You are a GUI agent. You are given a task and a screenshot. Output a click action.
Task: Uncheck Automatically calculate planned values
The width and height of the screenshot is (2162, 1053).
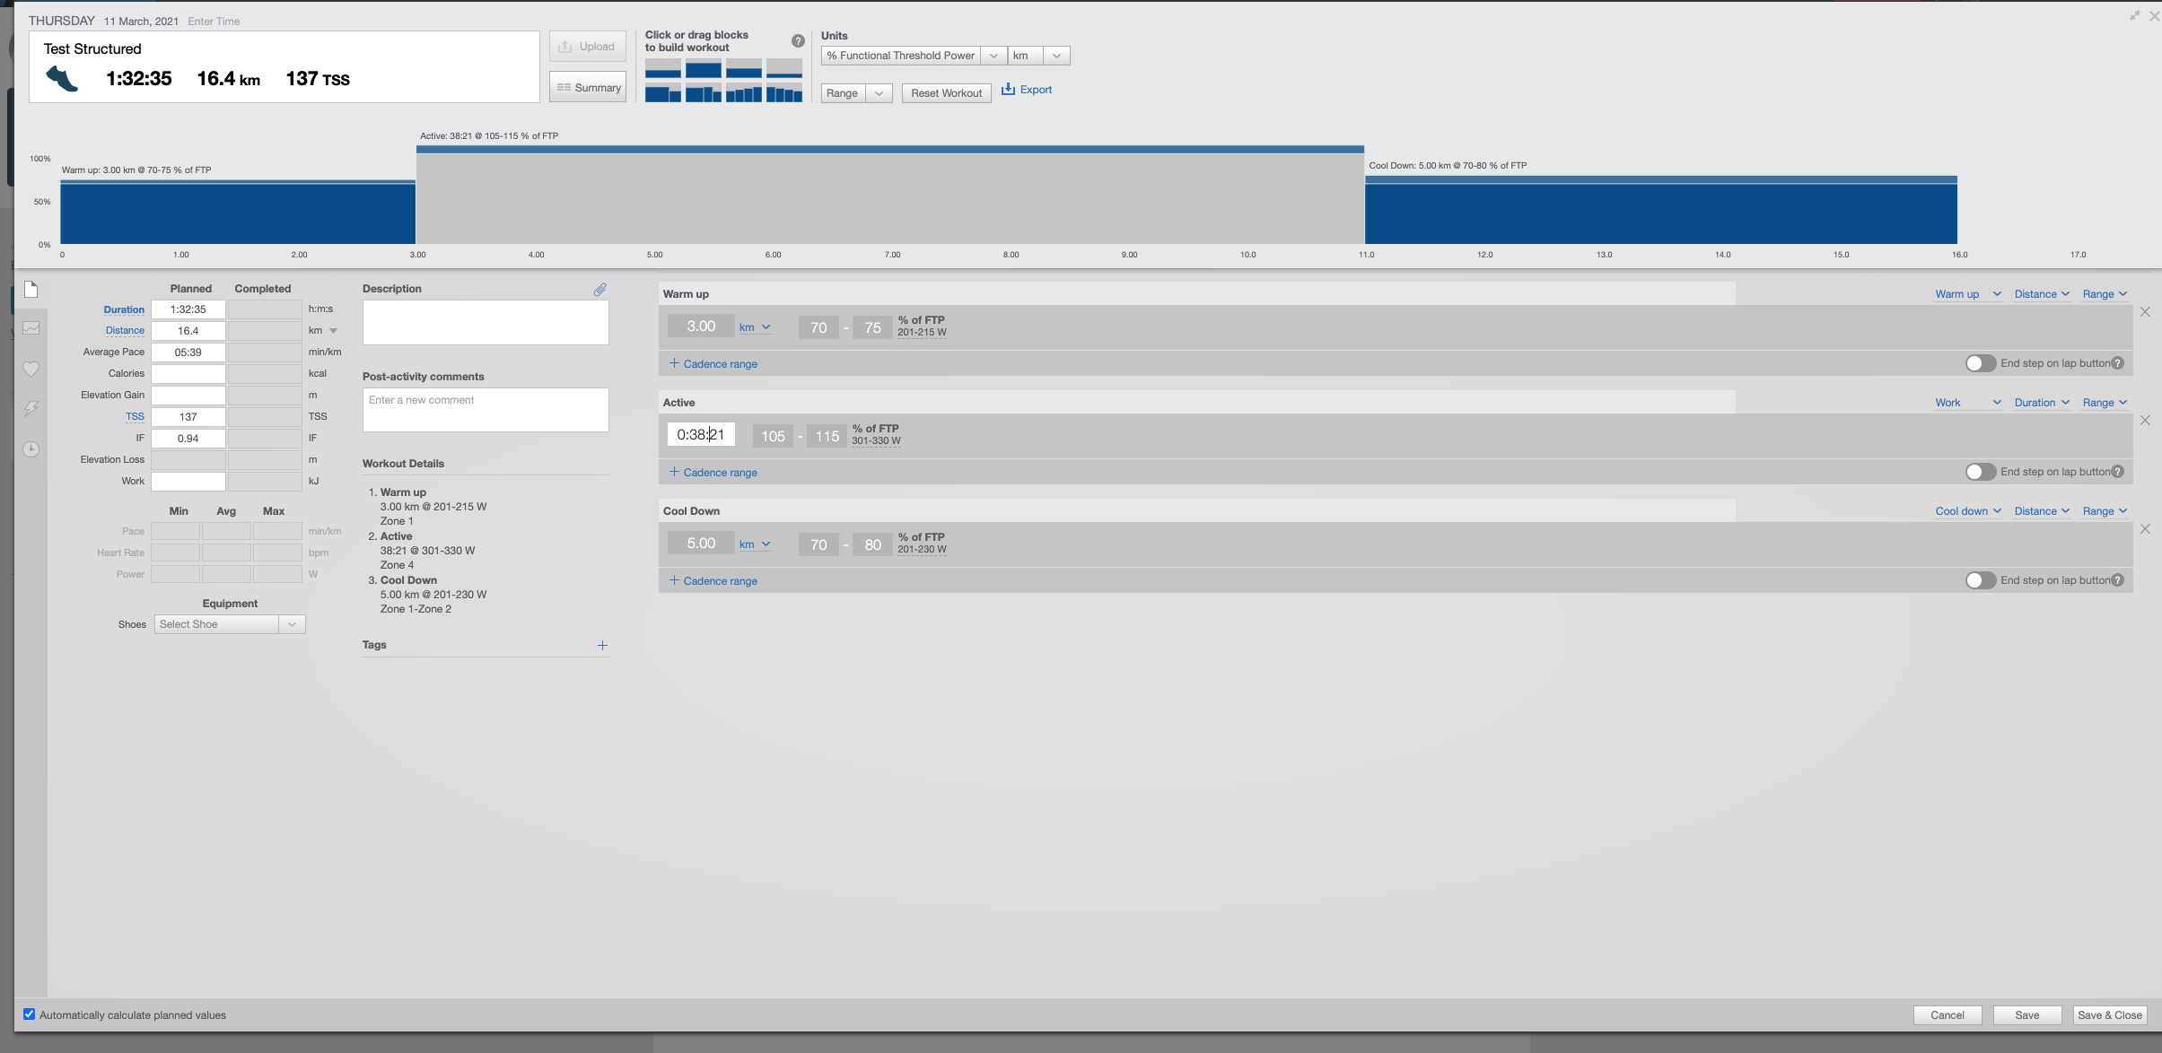(x=30, y=1014)
